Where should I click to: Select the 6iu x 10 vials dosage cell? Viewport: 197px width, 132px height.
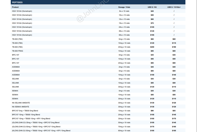click(124, 11)
